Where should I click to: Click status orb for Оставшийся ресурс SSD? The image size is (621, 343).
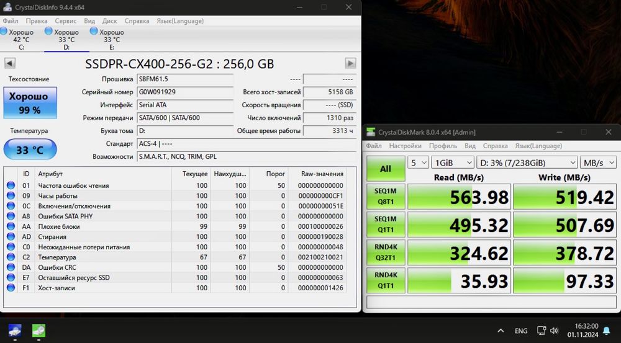click(11, 278)
